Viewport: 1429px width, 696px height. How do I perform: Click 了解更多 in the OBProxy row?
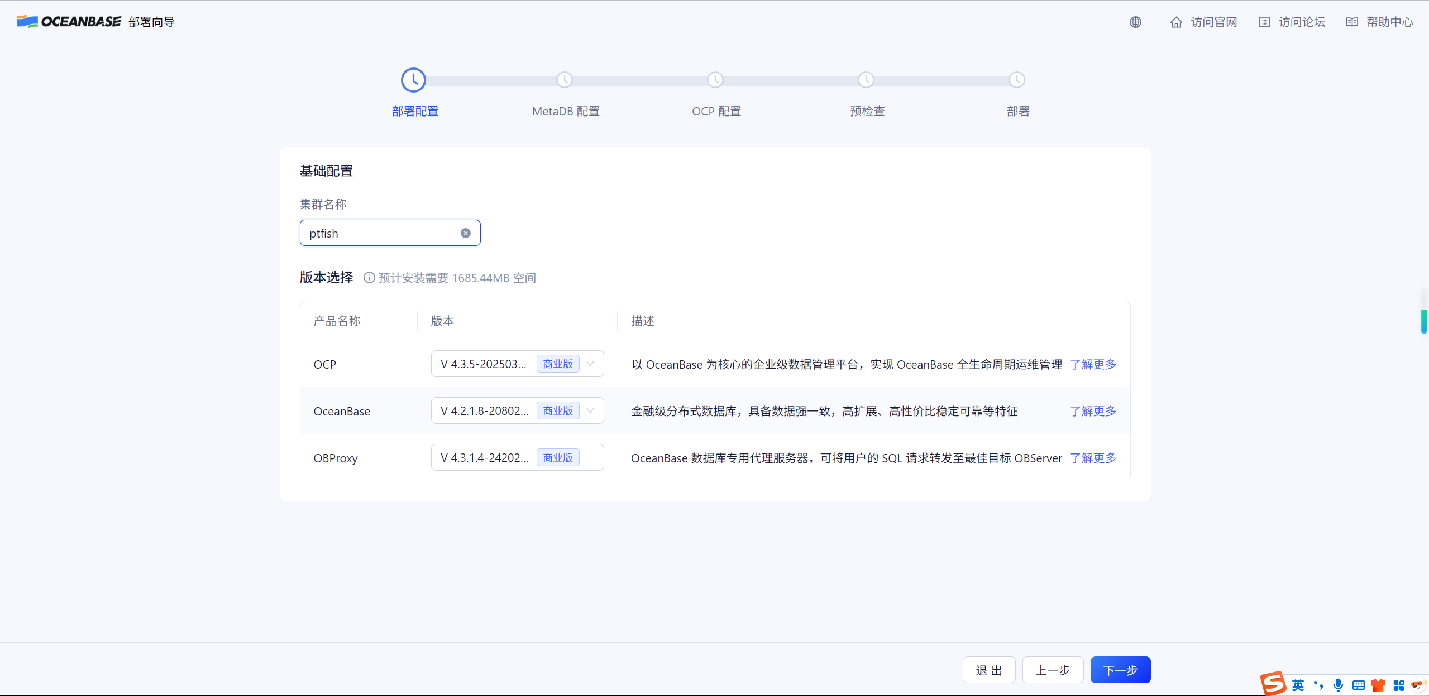point(1093,458)
